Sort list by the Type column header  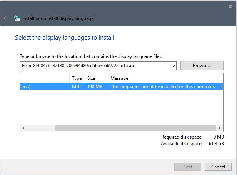pos(77,78)
